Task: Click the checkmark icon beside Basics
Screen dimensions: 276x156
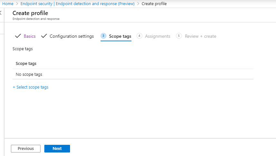Action: (18, 36)
